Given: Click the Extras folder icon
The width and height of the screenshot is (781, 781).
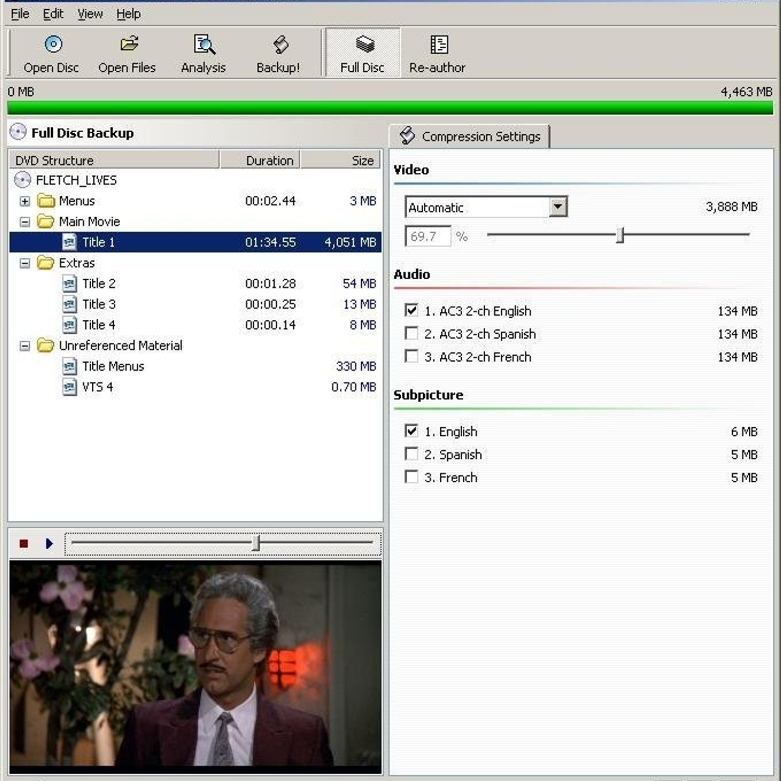Looking at the screenshot, I should pos(46,263).
